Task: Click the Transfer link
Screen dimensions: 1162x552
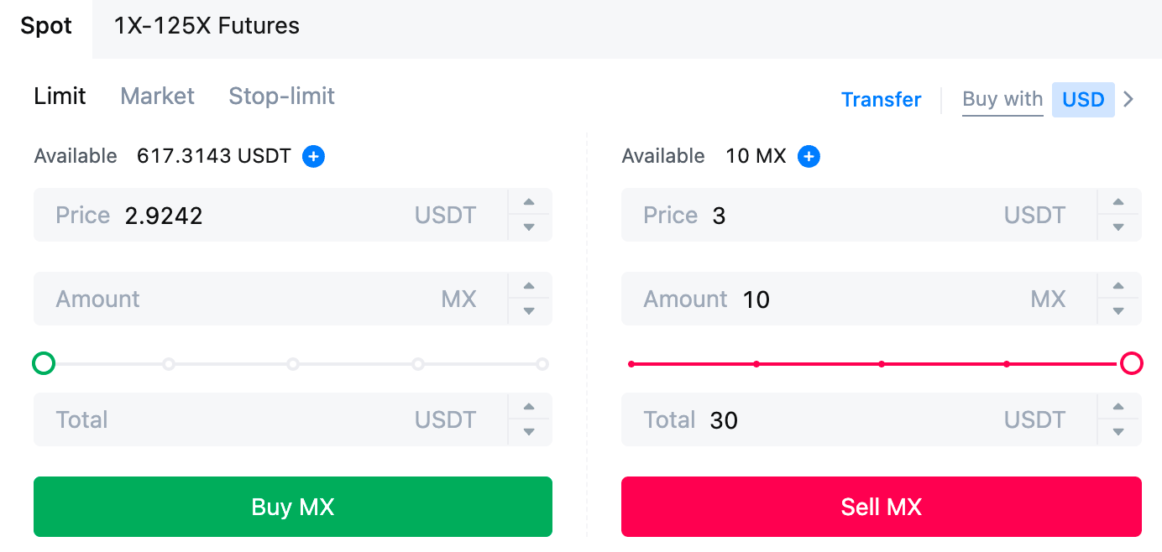Action: coord(881,100)
